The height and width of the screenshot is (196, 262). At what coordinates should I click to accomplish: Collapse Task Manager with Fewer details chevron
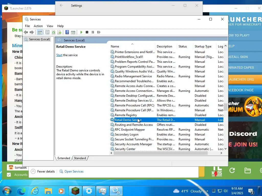tap(33, 171)
